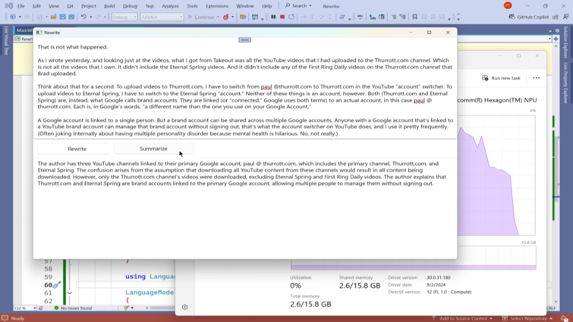Click the Save All toolbar icon

71,17
